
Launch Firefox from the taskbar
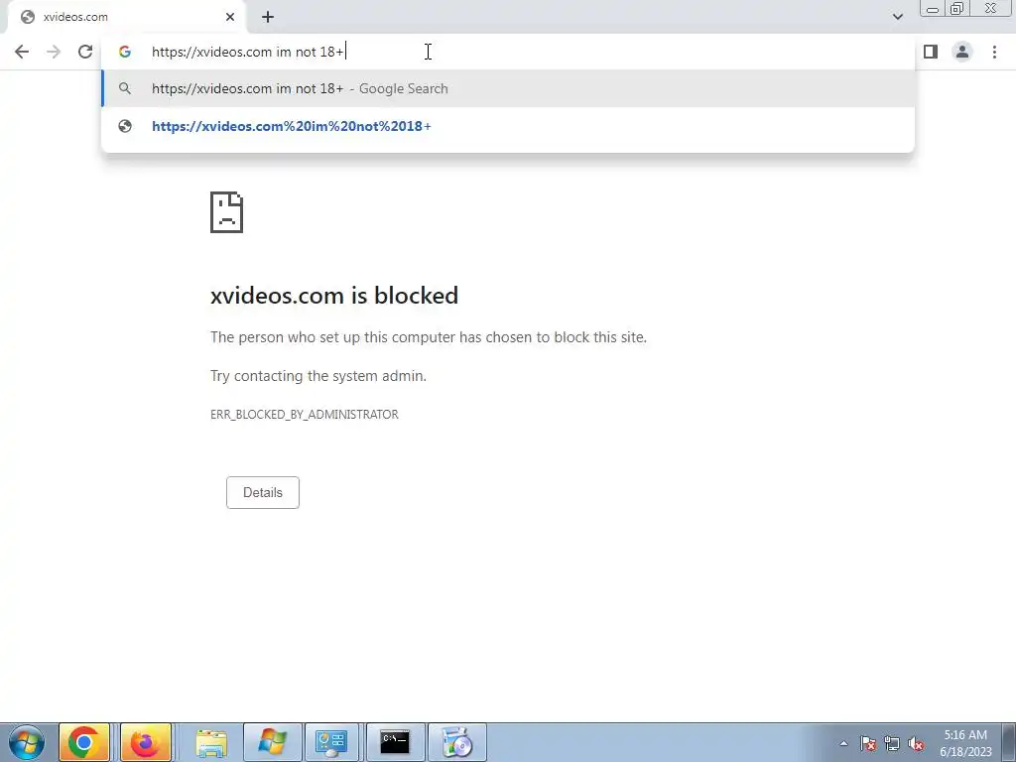146,742
